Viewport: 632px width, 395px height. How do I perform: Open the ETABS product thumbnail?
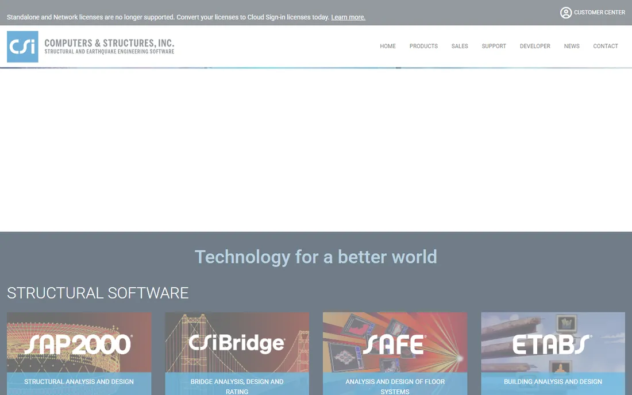tap(553, 342)
